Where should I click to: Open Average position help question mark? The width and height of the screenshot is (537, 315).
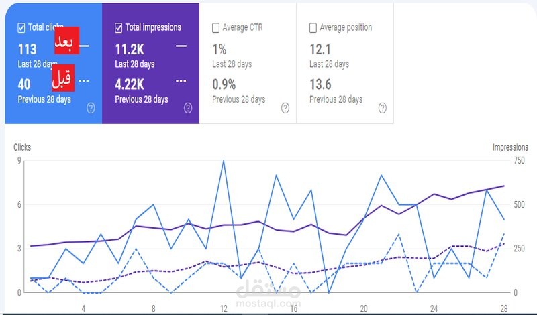click(383, 108)
